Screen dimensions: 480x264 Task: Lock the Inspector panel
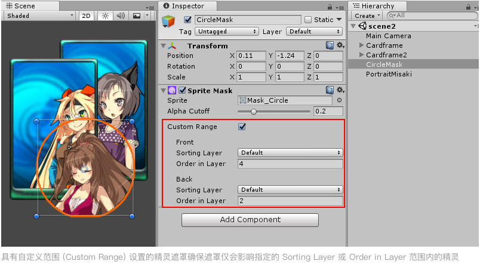(x=330, y=7)
